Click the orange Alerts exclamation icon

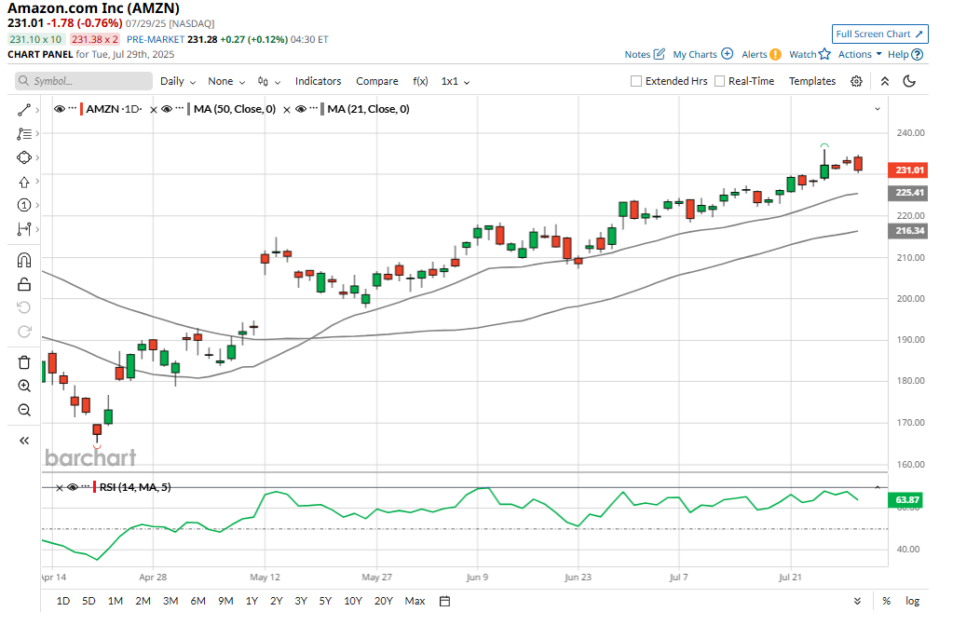[775, 54]
